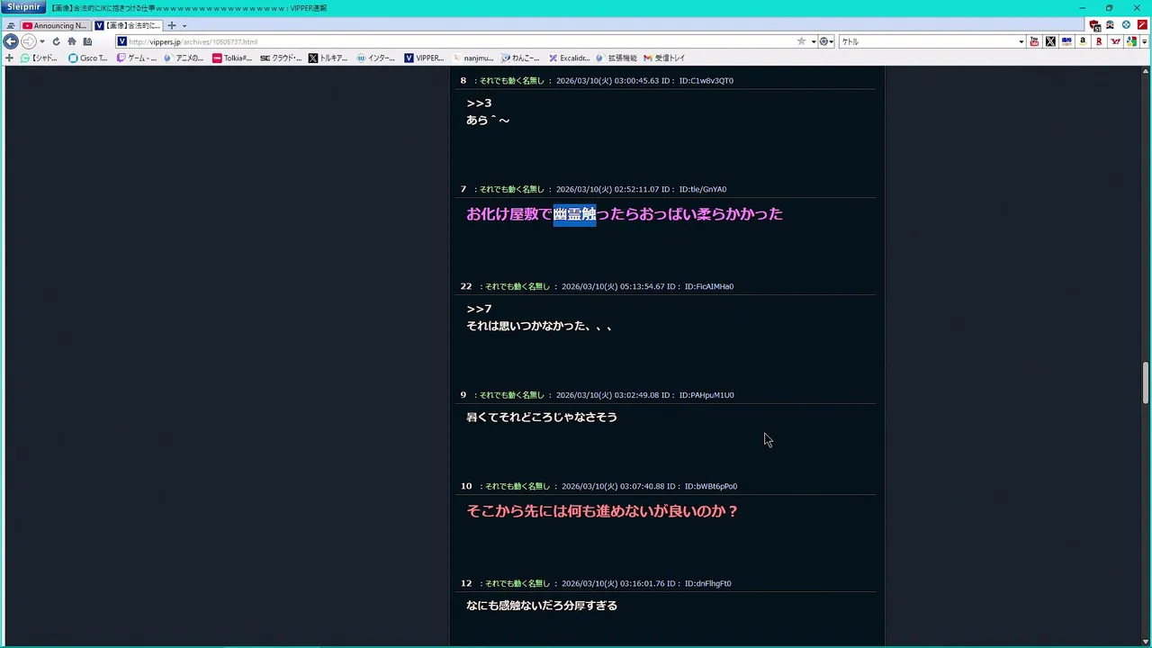Open the Tolkia#... bookmark
This screenshot has width=1152, height=648.
pyautogui.click(x=232, y=58)
